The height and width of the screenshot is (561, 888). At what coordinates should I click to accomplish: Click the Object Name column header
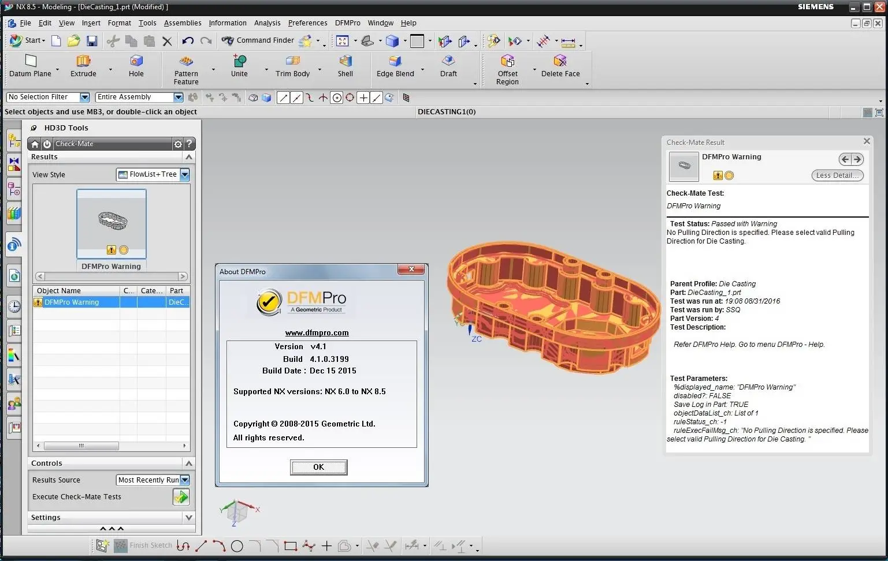[x=76, y=291]
